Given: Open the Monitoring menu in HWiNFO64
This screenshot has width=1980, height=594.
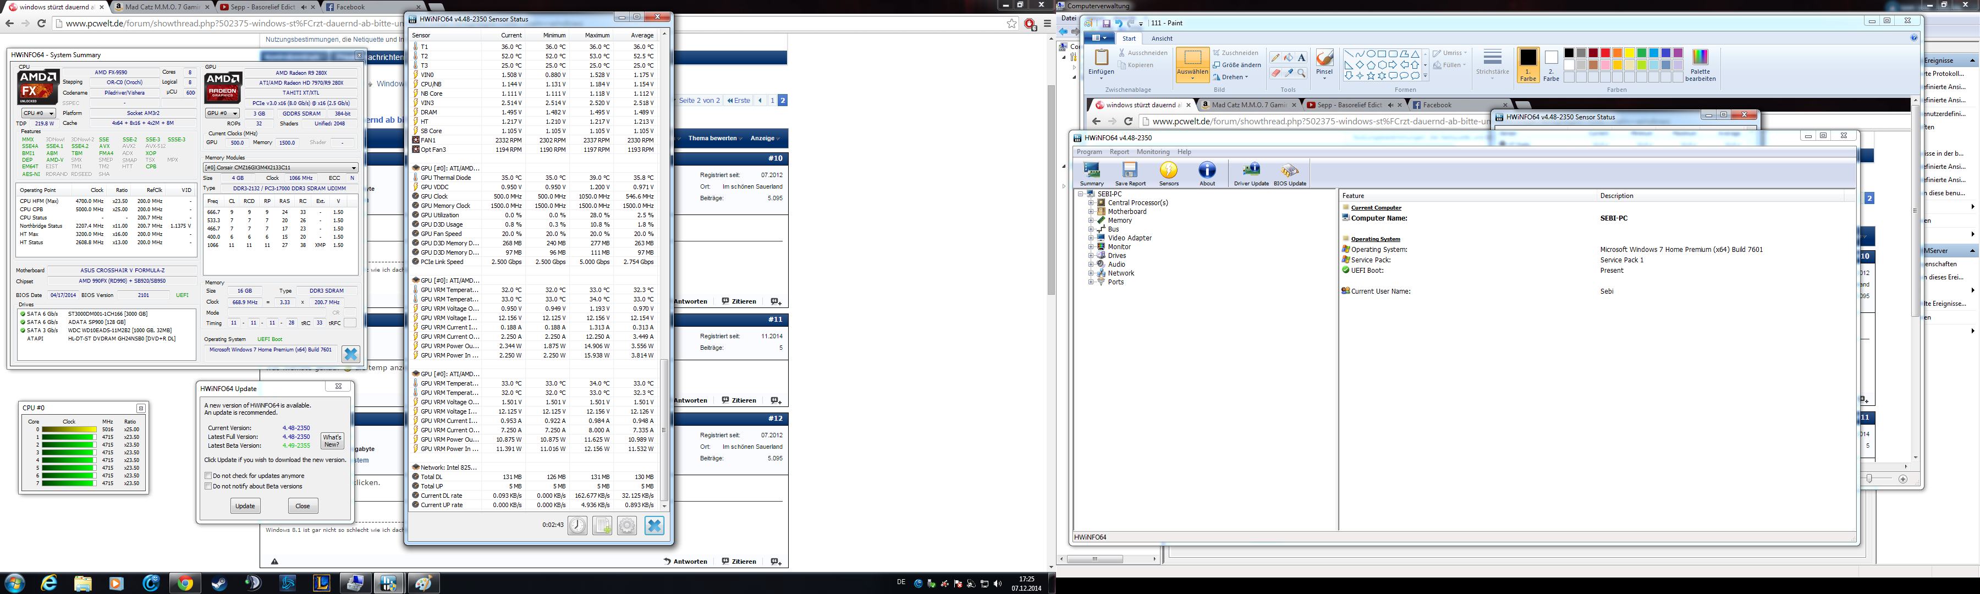Looking at the screenshot, I should point(1153,152).
